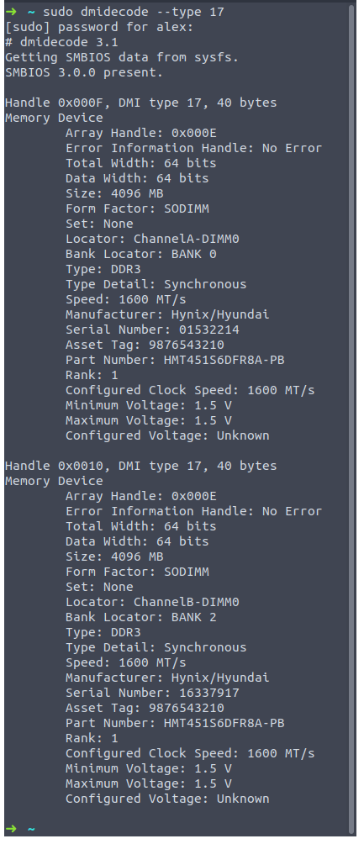The image size is (364, 844).
Task: Click the 'Bank Locator: BANK 0' line
Action: tap(141, 254)
